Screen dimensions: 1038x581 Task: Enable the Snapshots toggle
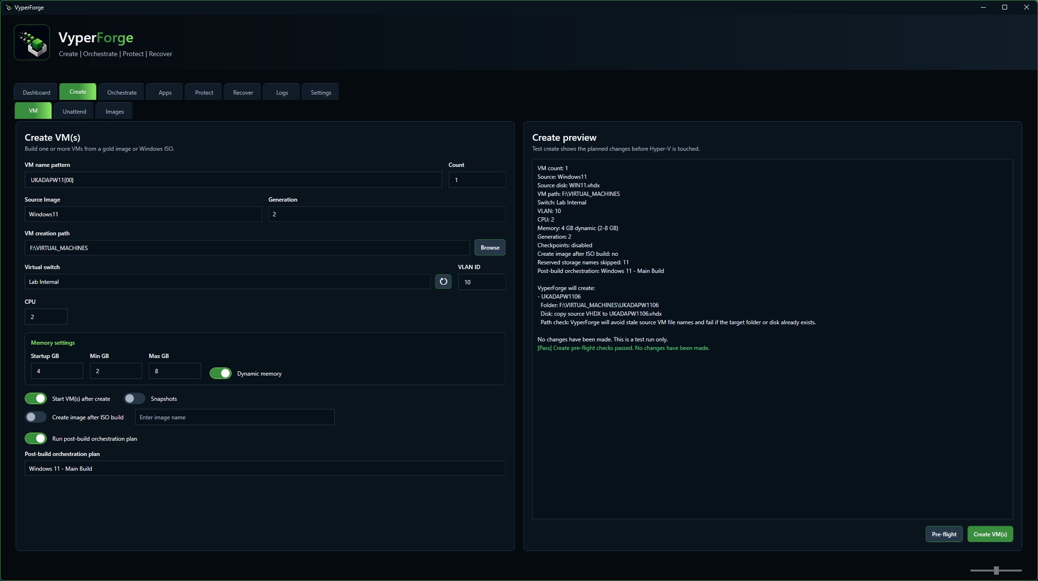pyautogui.click(x=135, y=398)
